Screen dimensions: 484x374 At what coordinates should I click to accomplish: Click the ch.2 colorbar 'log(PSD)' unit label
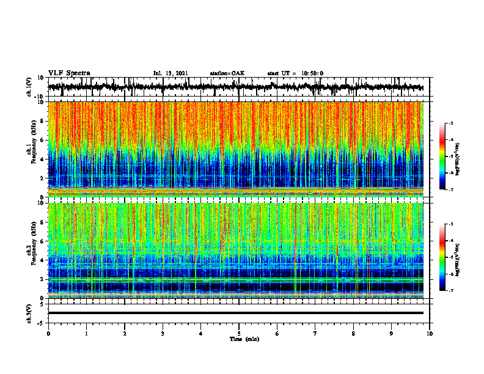458,260
